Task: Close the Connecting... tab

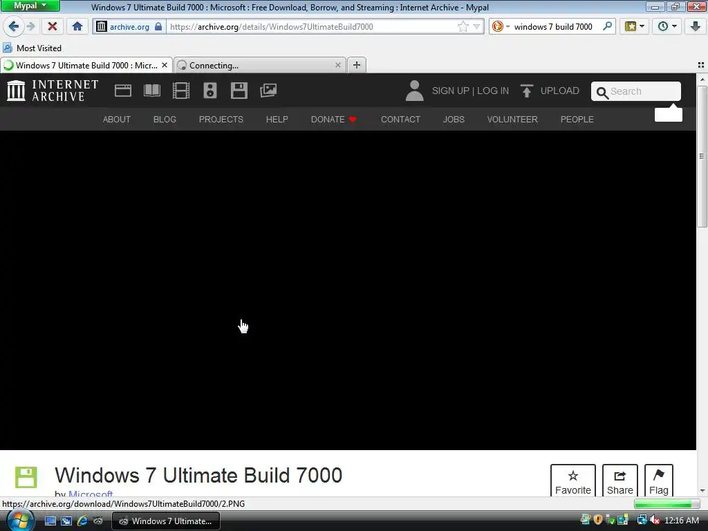Action: tap(337, 66)
